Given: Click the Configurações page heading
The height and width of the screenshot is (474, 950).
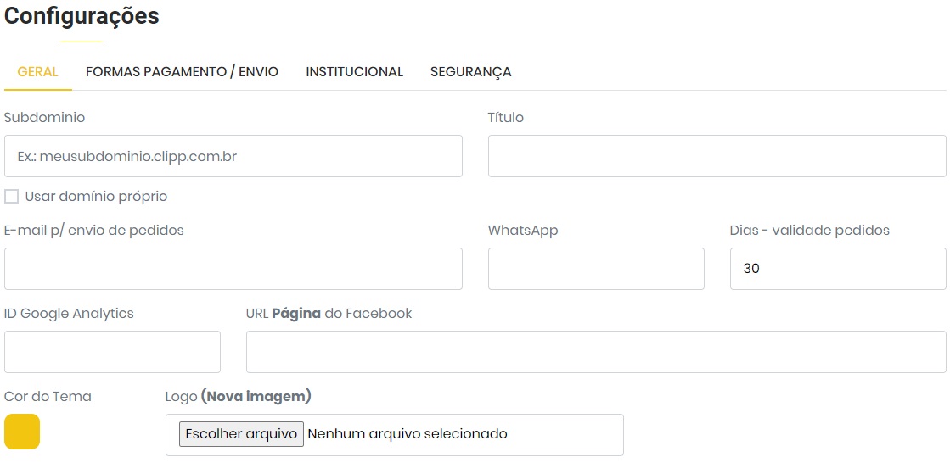Looking at the screenshot, I should coord(82,16).
